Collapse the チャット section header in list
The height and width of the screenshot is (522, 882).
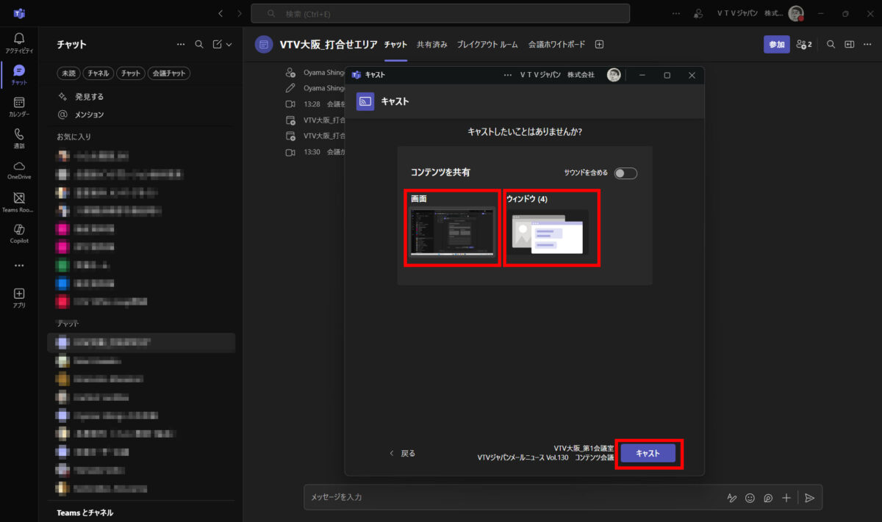pyautogui.click(x=68, y=323)
